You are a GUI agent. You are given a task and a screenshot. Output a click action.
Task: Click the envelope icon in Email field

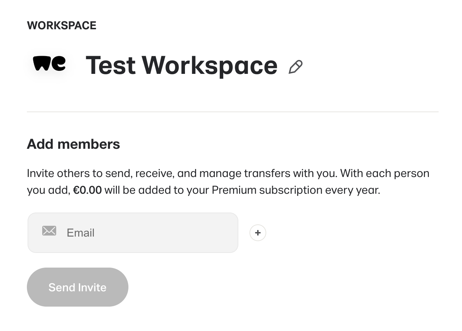(49, 231)
